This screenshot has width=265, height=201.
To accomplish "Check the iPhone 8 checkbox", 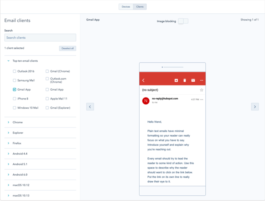I will tap(14, 99).
